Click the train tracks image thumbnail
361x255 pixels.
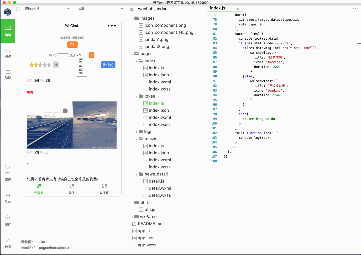[x=72, y=125]
